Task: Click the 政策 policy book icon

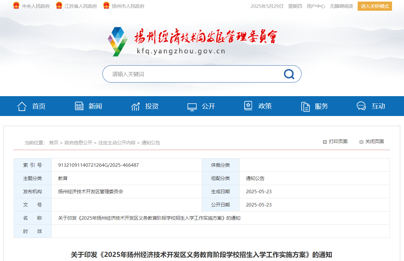Action: coord(249,106)
